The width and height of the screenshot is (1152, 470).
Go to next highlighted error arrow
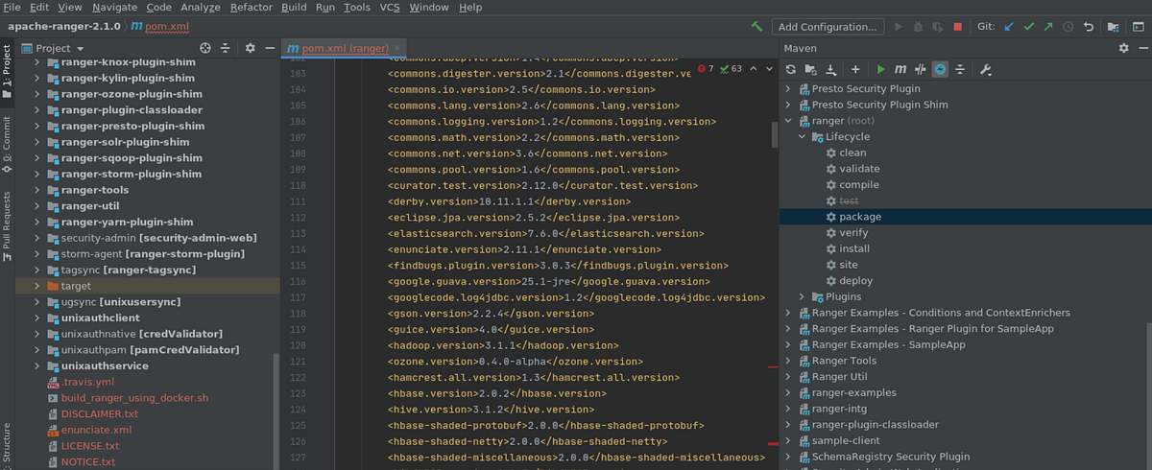pos(769,69)
